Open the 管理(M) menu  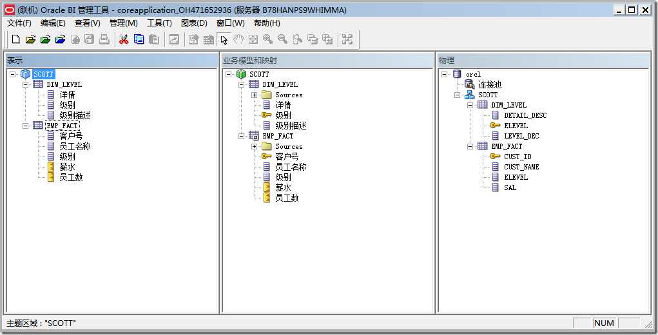pos(123,23)
